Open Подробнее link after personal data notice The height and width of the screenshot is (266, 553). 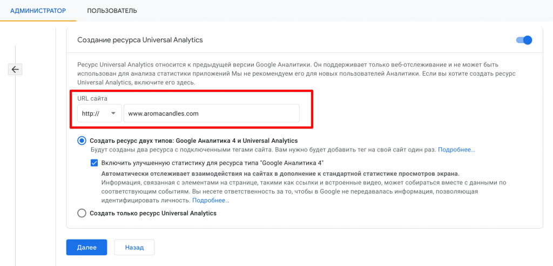pos(211,200)
